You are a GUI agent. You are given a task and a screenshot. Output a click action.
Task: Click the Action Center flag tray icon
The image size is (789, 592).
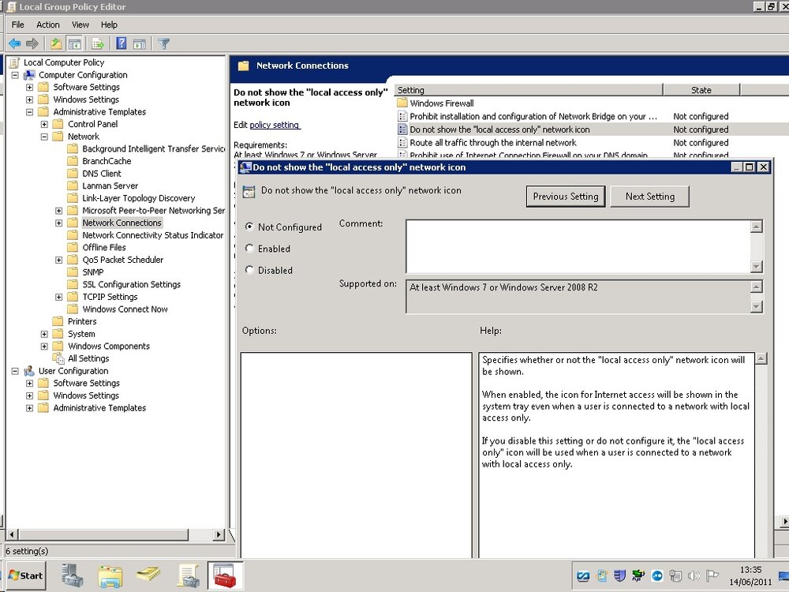point(712,575)
